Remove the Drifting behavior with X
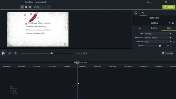Viewport: 176px width, 99px height. pos(173,23)
